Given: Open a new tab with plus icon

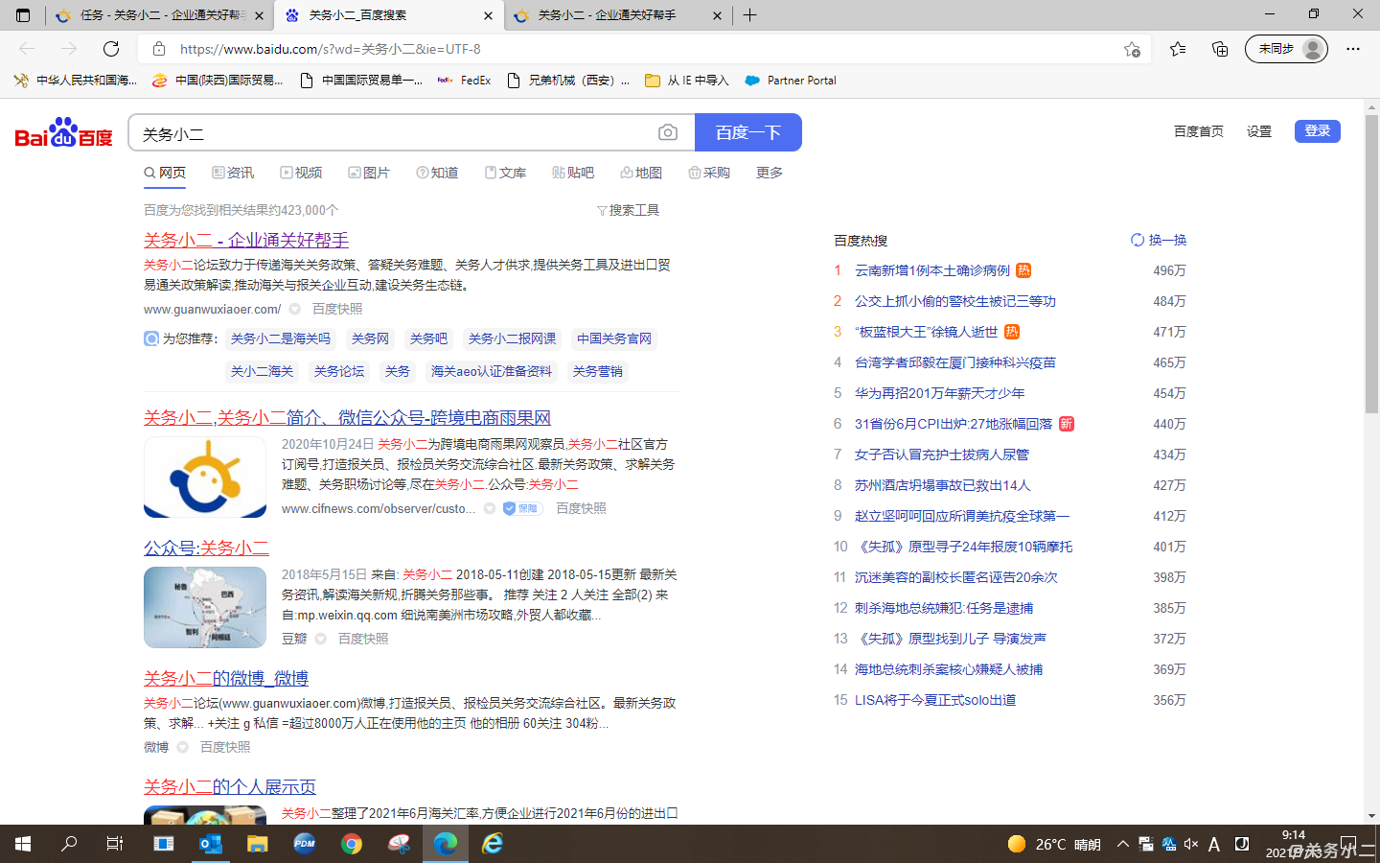Looking at the screenshot, I should [750, 15].
